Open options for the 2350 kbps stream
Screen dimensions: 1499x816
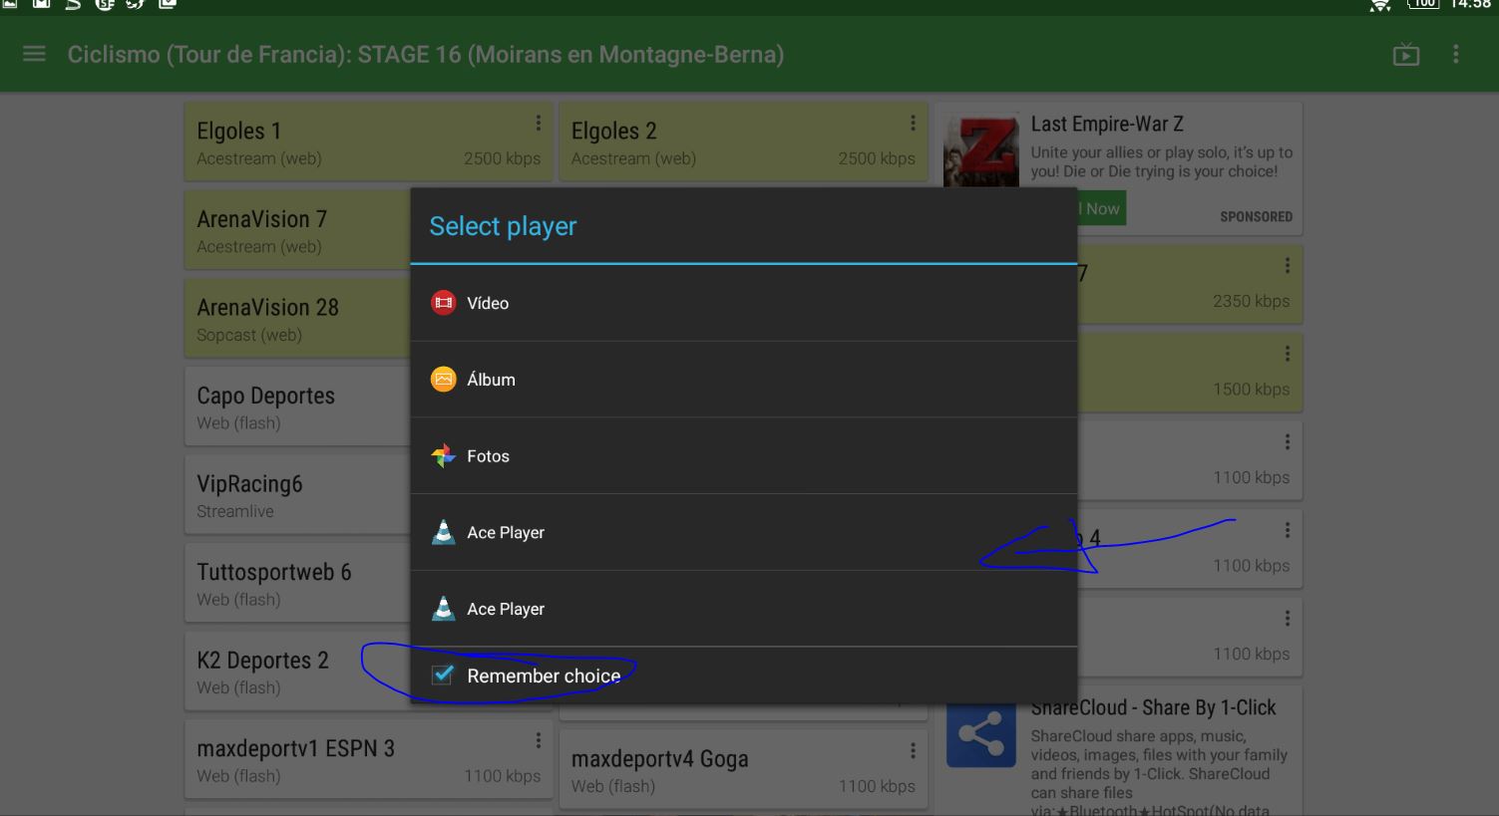(1288, 265)
